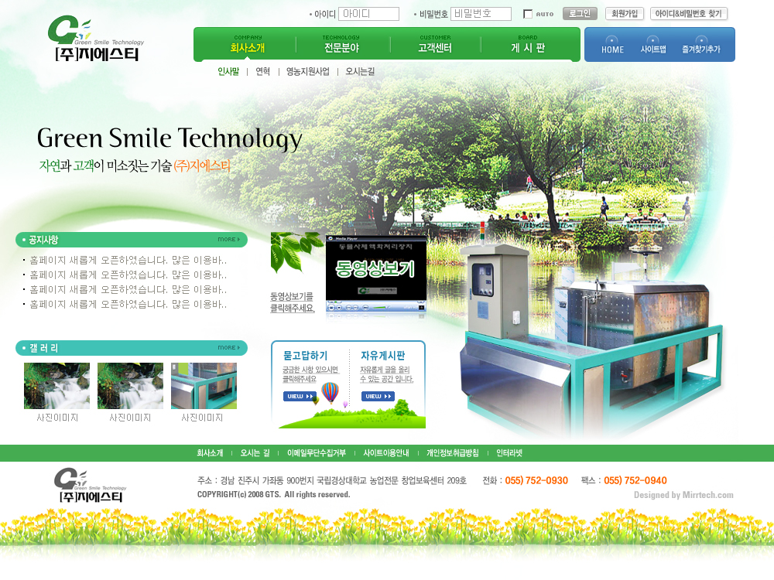774x580 pixels.
Task: Open the 회사소개 COMPANY menu
Action: point(248,44)
